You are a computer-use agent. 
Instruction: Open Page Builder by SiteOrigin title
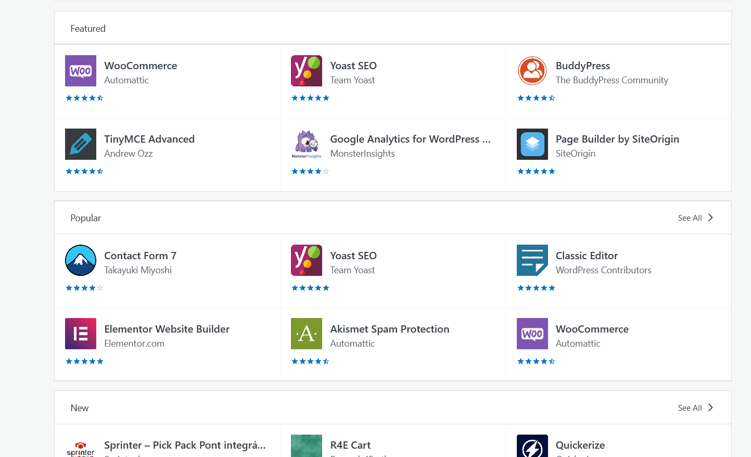point(617,139)
